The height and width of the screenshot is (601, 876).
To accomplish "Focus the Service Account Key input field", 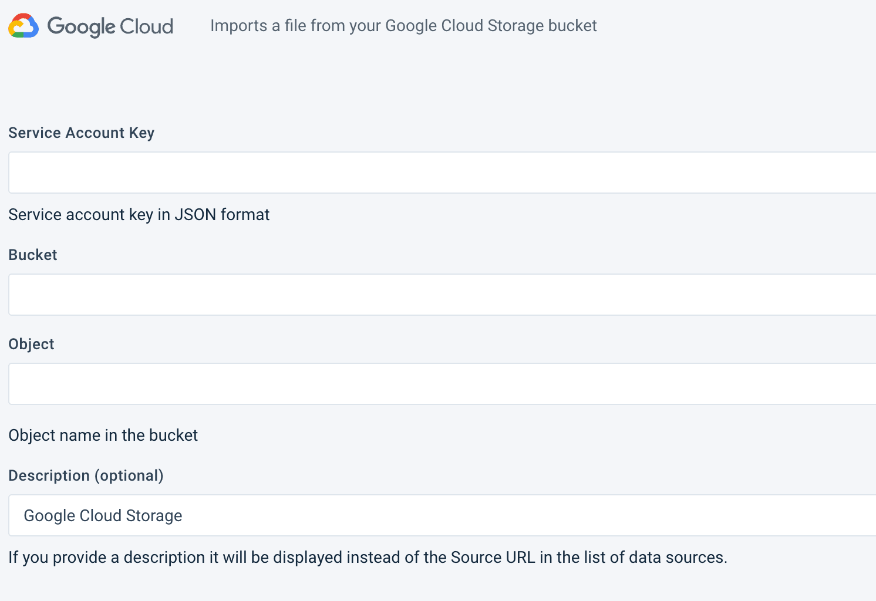I will [440, 173].
